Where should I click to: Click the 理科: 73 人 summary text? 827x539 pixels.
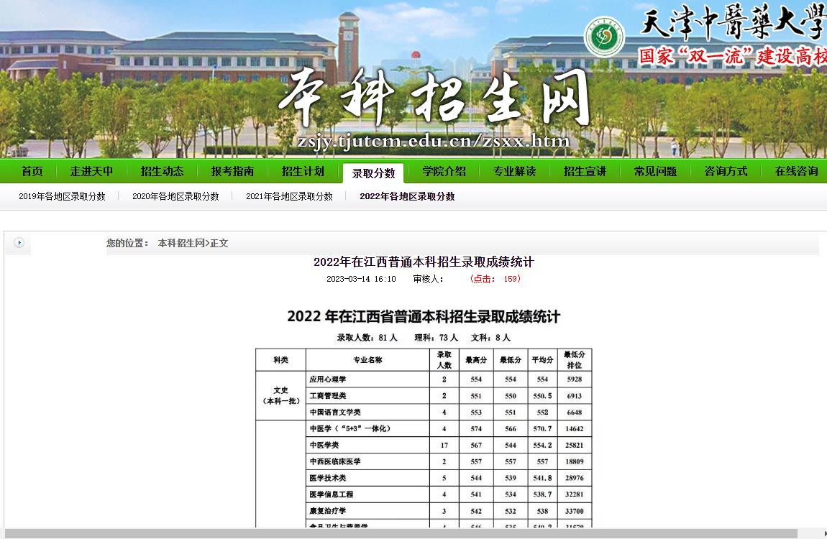click(437, 337)
